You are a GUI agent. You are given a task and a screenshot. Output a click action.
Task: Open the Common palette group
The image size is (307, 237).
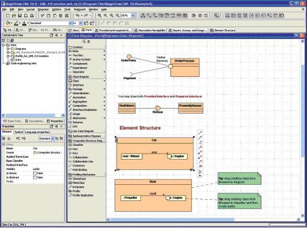[x=87, y=47]
